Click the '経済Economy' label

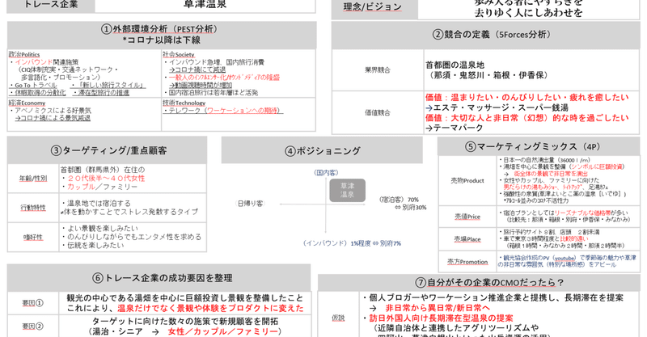point(27,103)
